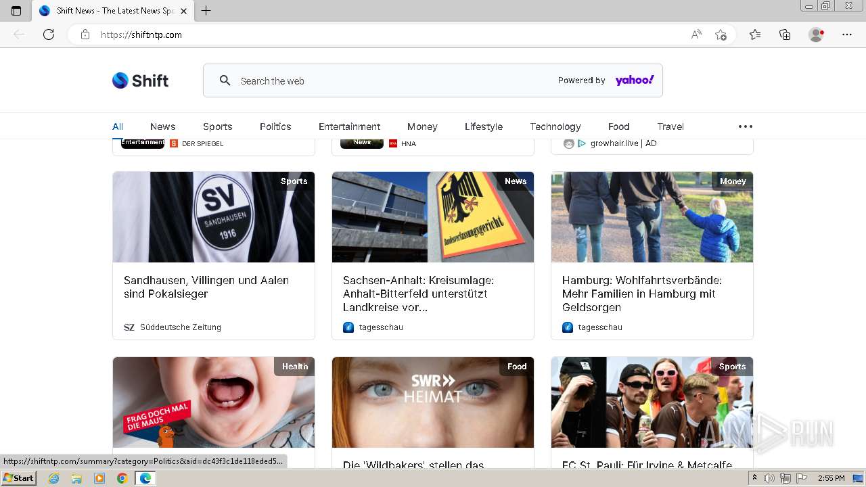Open the Entertainment category
The image size is (866, 487).
tap(349, 126)
